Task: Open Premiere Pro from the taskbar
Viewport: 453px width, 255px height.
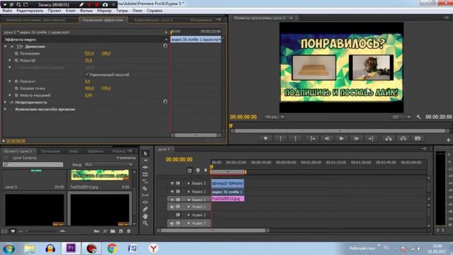Action: coord(71,249)
